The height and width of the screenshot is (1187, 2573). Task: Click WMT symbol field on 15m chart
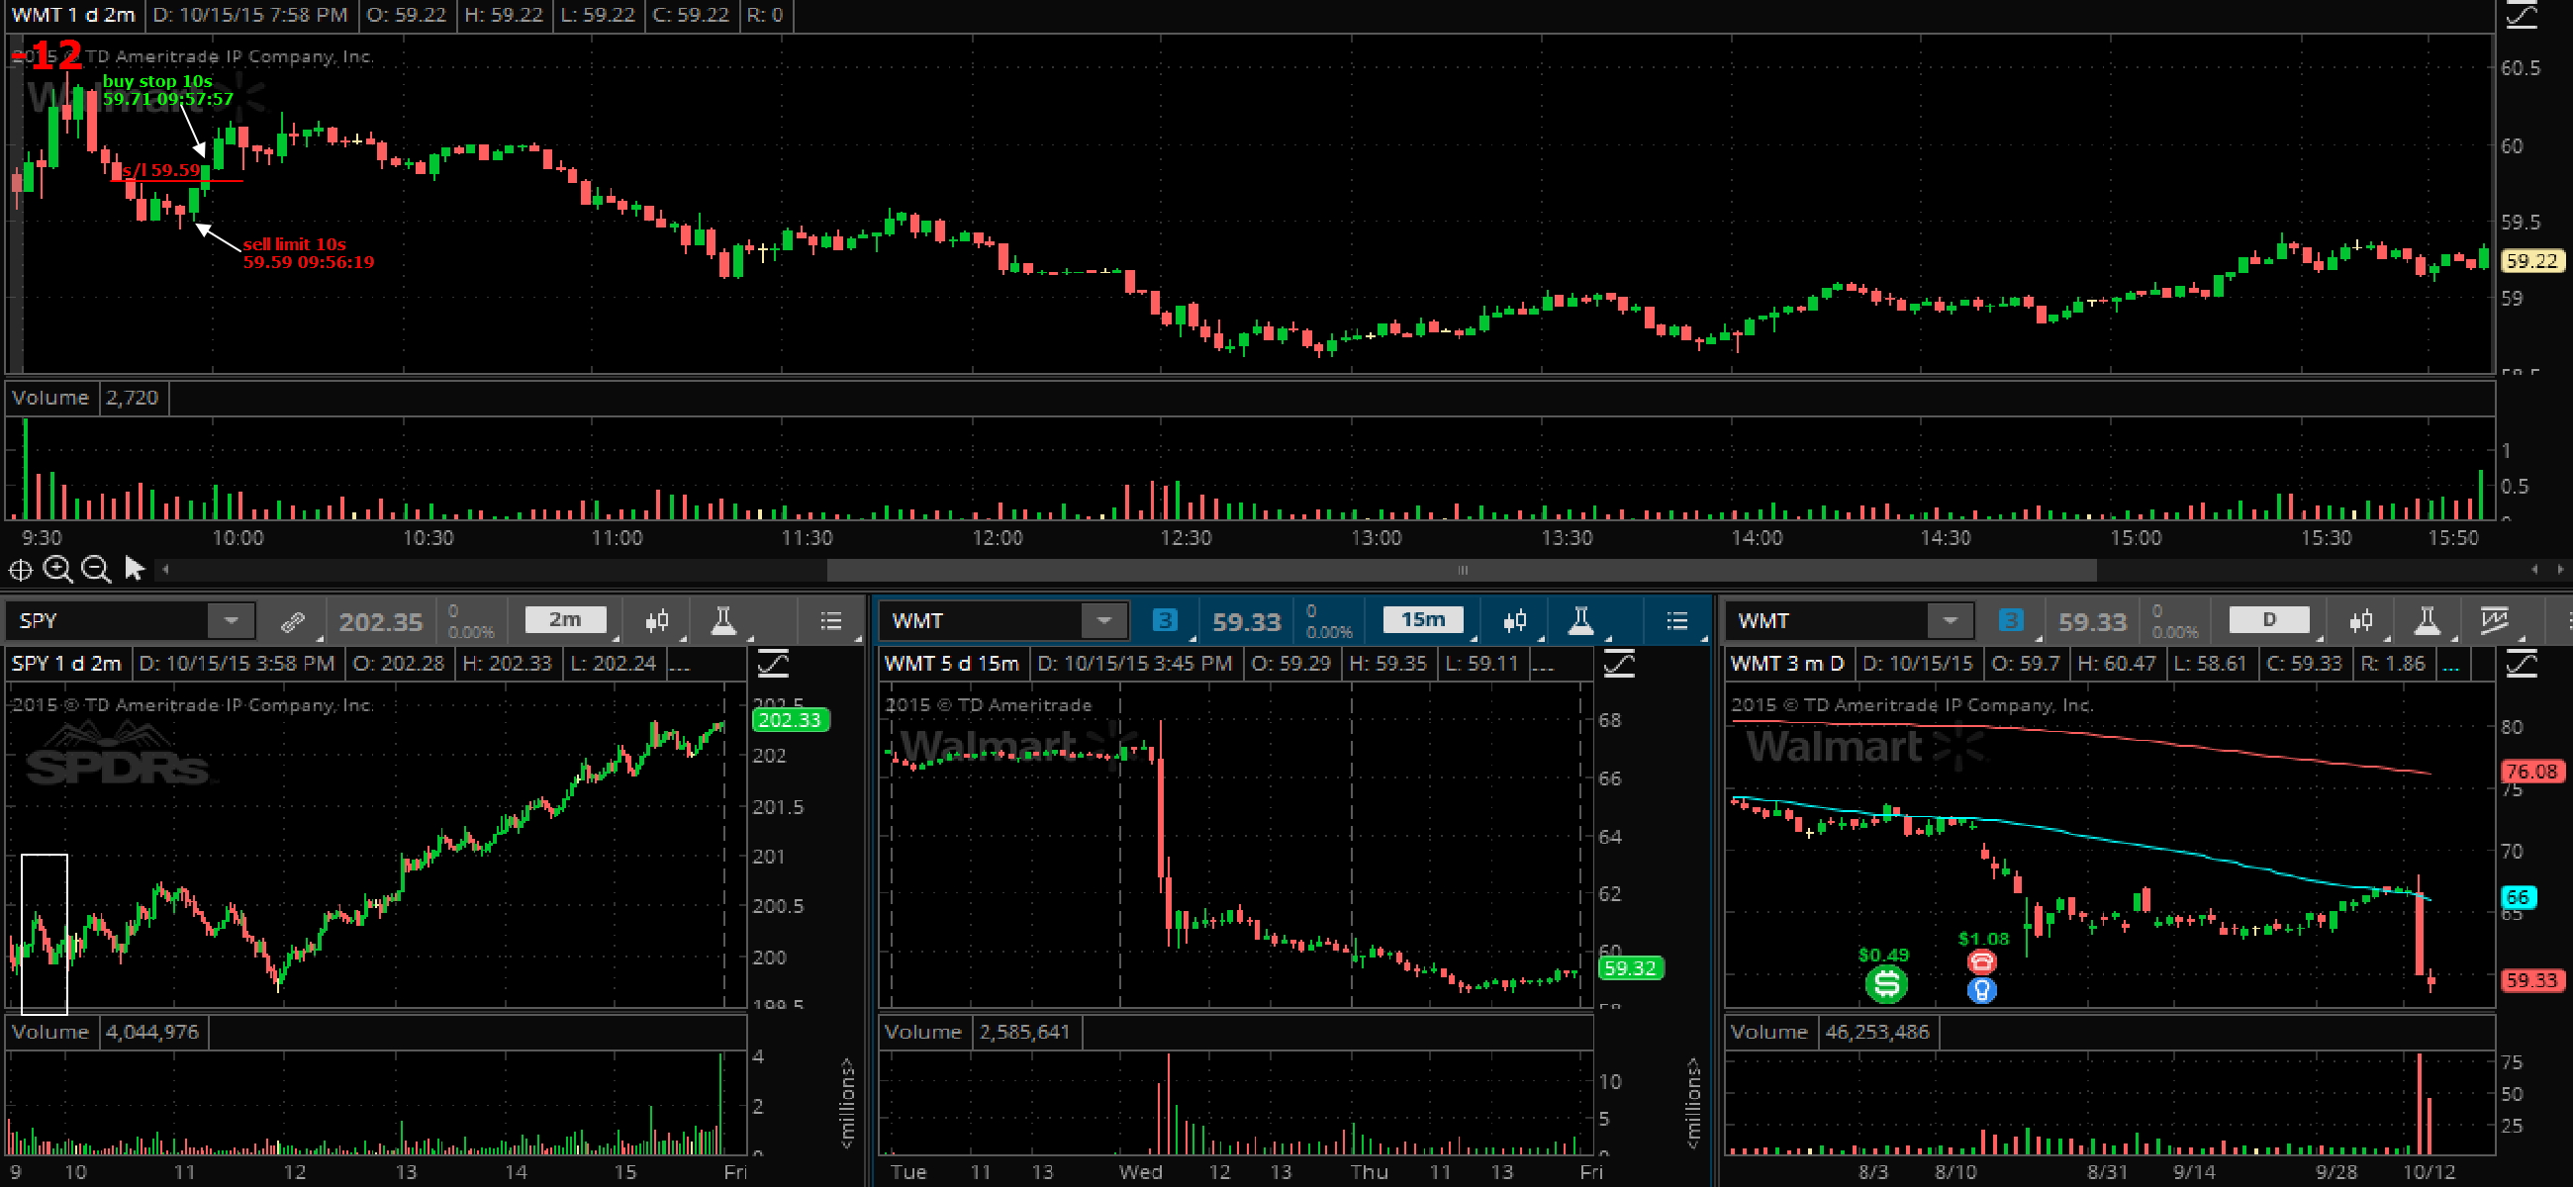pos(981,621)
